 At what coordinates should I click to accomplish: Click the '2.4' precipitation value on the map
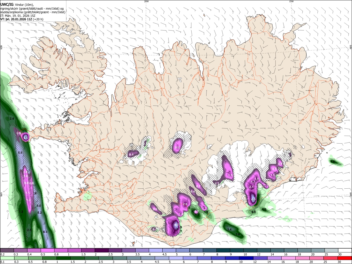(x=12, y=119)
